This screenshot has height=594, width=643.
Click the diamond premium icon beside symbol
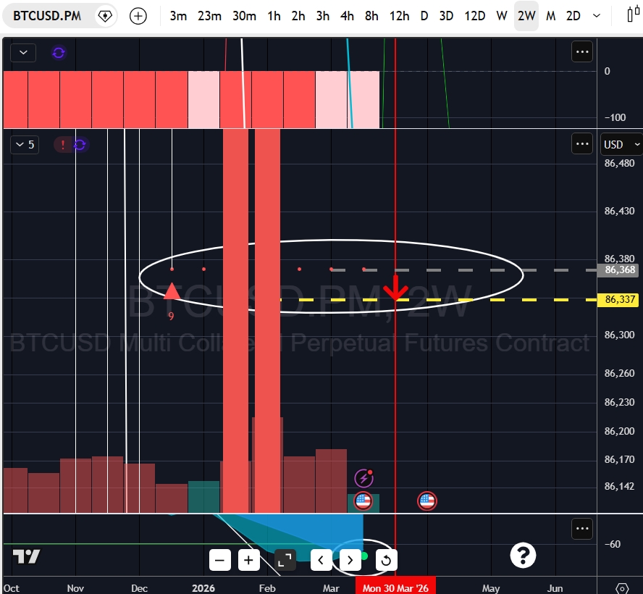106,16
